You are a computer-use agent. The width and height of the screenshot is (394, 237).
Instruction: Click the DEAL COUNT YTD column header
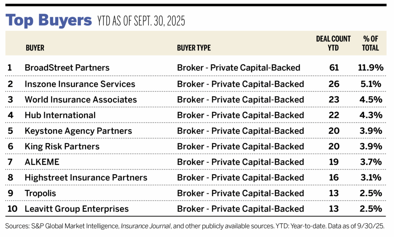click(333, 43)
